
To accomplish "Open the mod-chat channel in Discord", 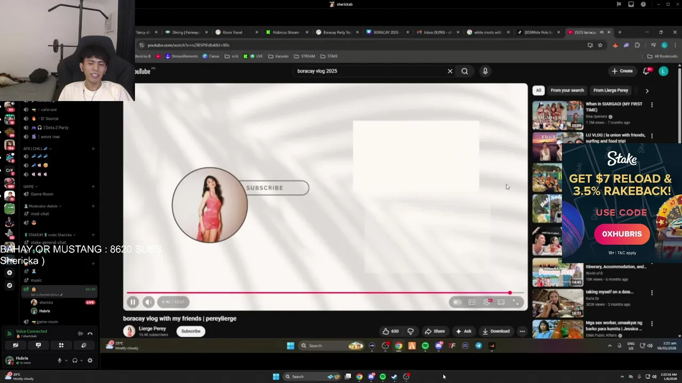I will point(40,214).
